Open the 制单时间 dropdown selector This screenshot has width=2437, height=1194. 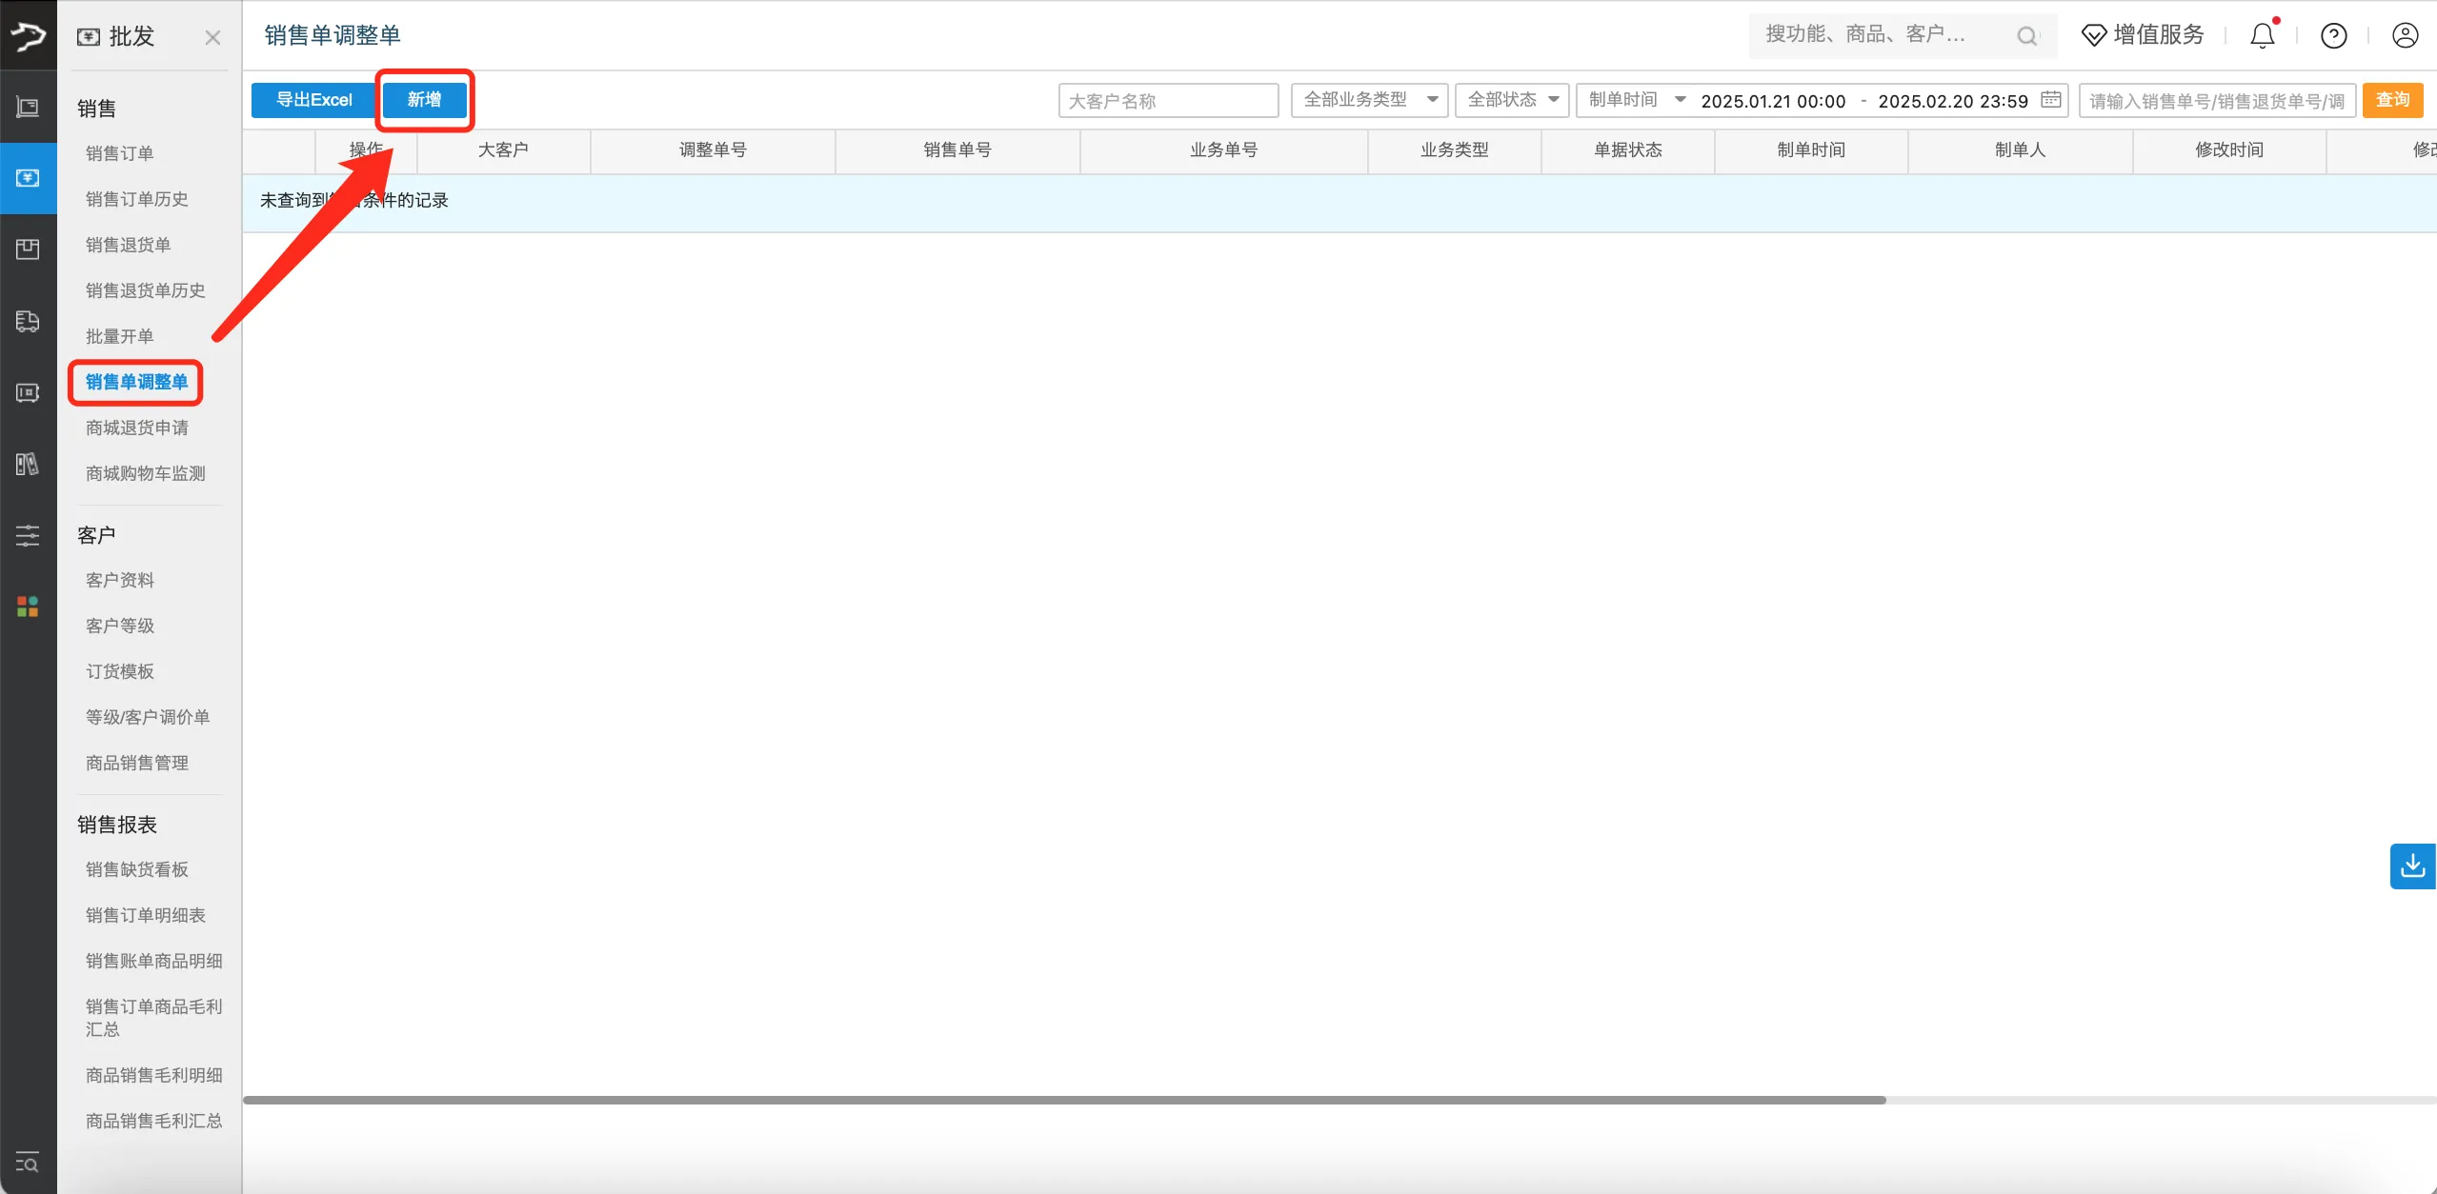click(x=1636, y=100)
